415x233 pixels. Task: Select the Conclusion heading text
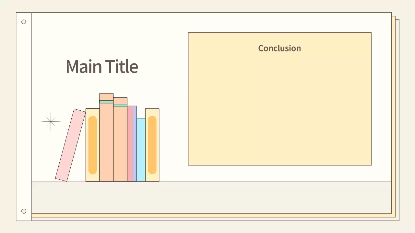coord(279,48)
